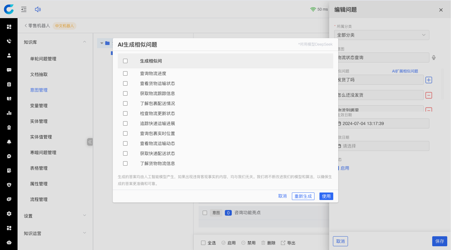Click the 物流状态查询 intent input field
This screenshot has width=451, height=250.
coord(381,57)
